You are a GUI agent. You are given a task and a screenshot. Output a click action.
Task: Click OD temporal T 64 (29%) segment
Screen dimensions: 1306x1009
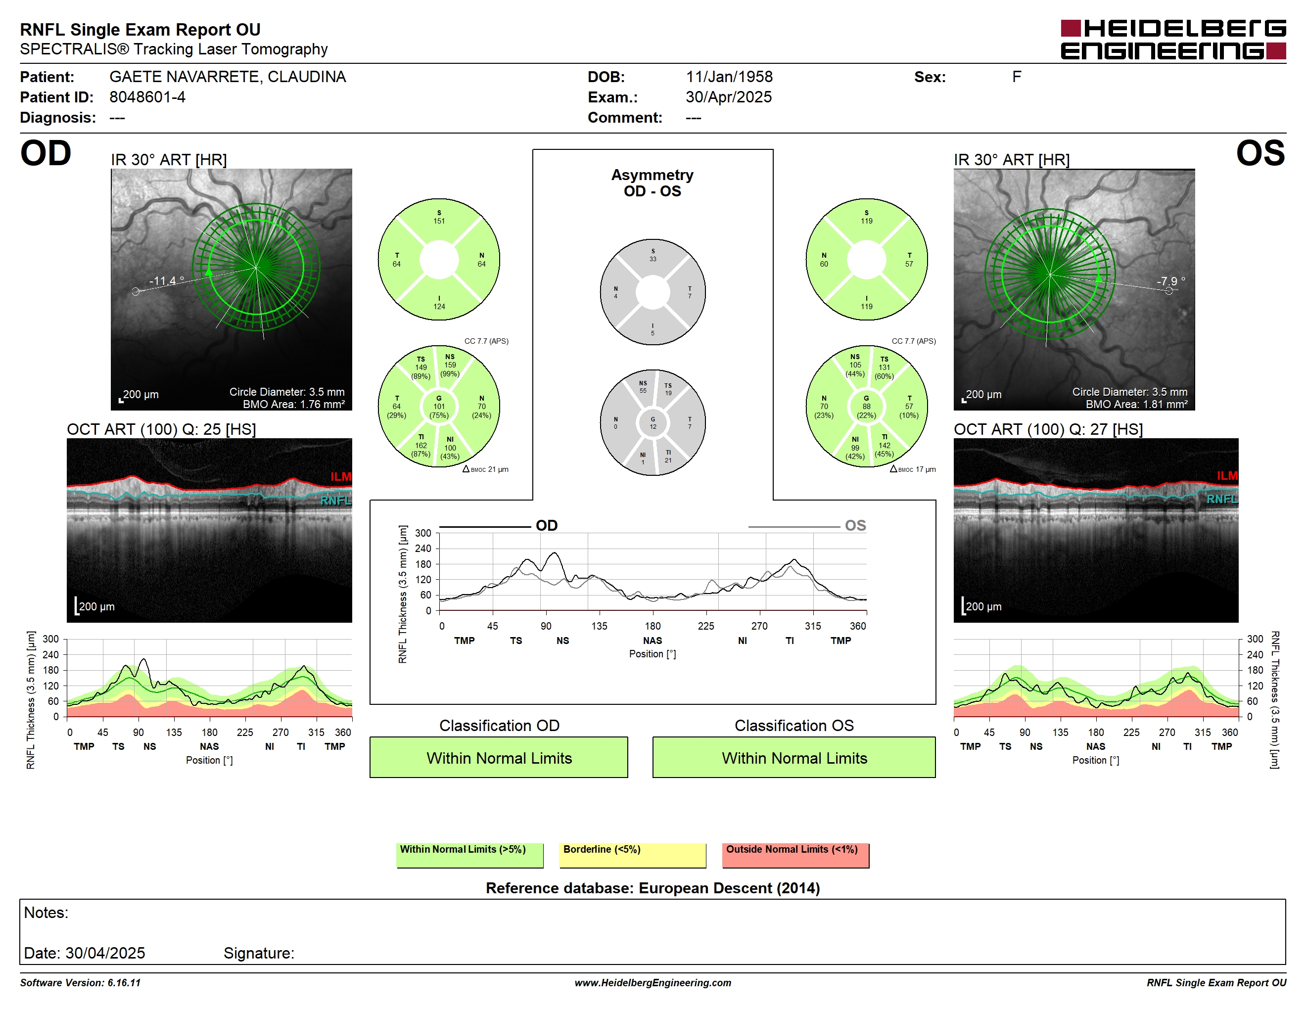point(396,407)
